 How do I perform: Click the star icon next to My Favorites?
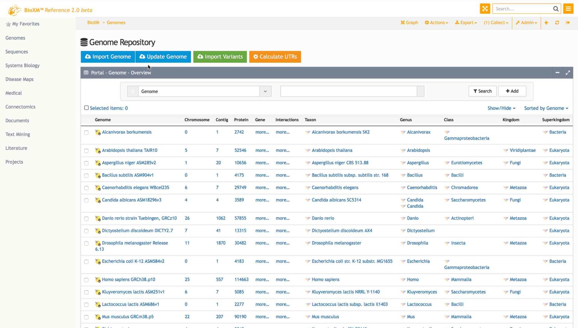(x=8, y=24)
